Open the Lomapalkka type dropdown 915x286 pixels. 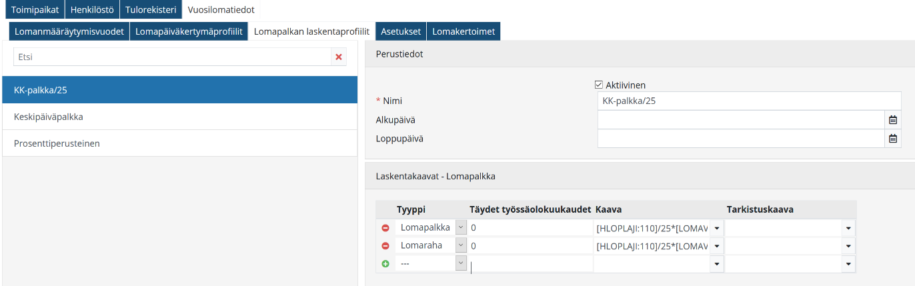click(x=460, y=228)
